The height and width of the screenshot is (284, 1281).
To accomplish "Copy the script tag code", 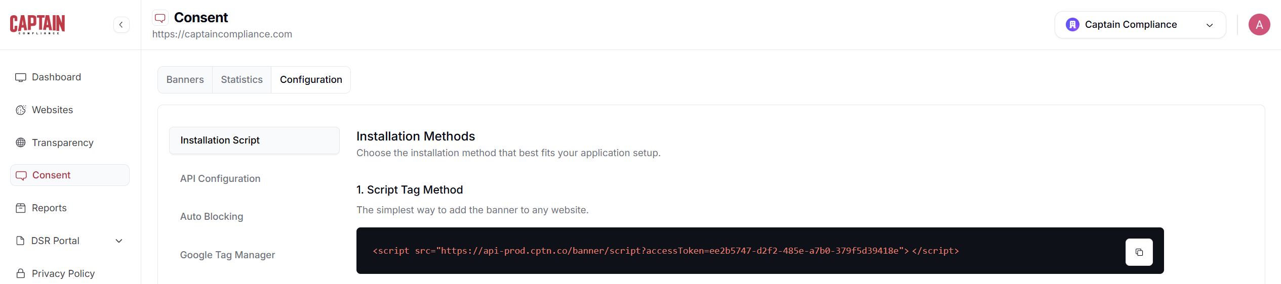I will coord(1139,252).
